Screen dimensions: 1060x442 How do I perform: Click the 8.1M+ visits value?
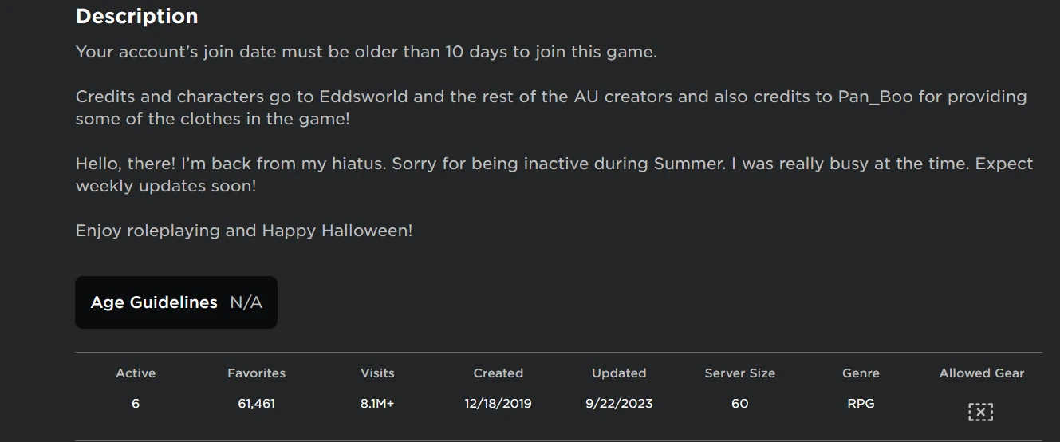[x=377, y=403]
